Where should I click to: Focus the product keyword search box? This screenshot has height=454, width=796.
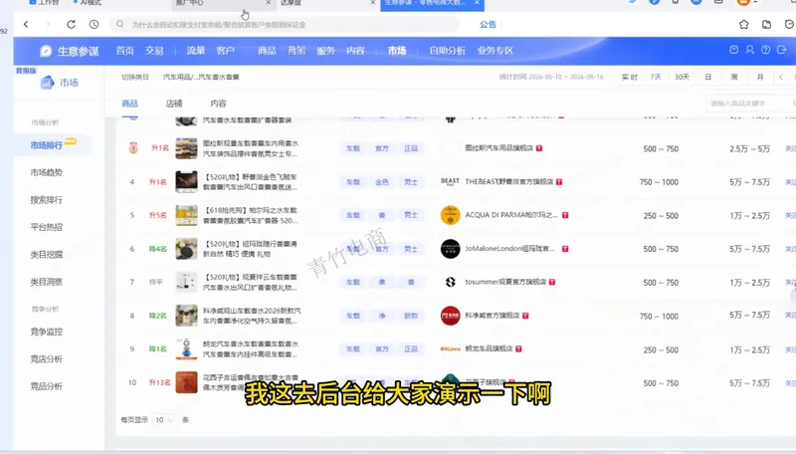[x=750, y=104]
